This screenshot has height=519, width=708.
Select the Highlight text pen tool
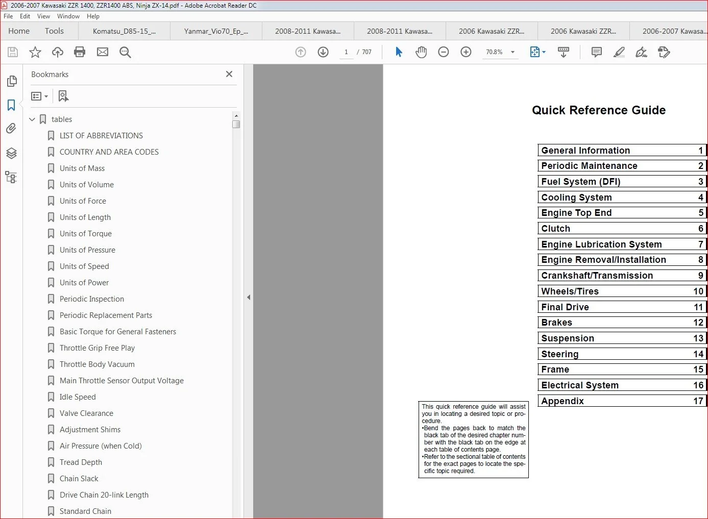pyautogui.click(x=619, y=52)
